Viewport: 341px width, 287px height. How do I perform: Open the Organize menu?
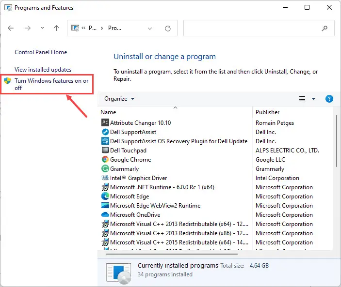[119, 99]
